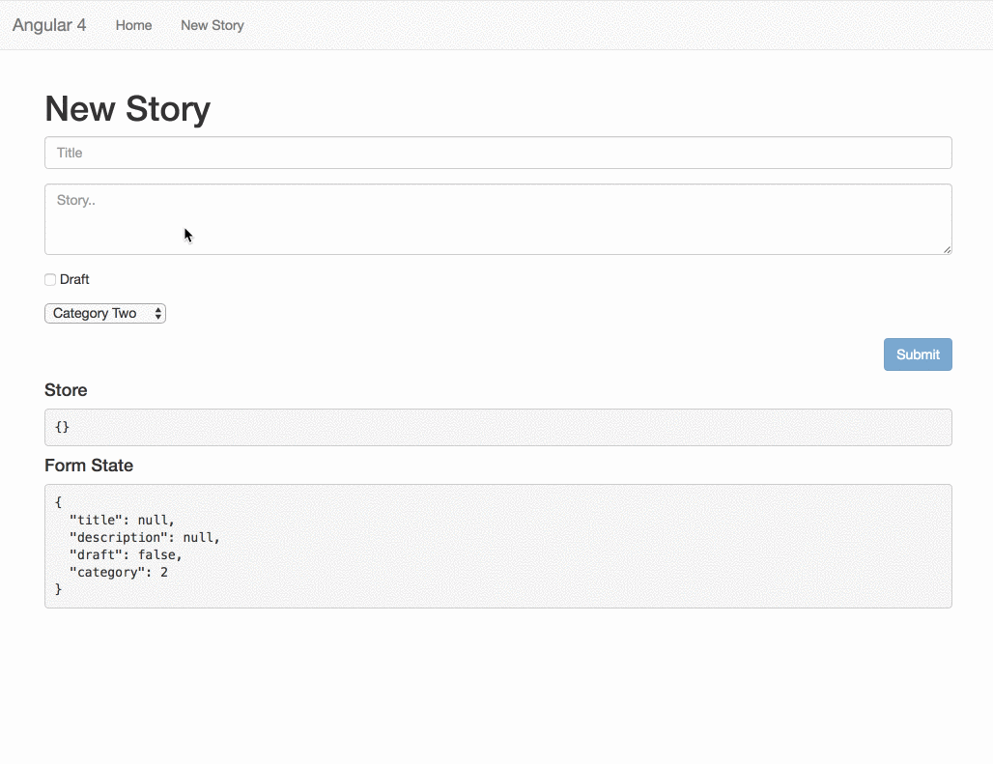Click the Store section heading
The width and height of the screenshot is (993, 764).
tap(66, 390)
